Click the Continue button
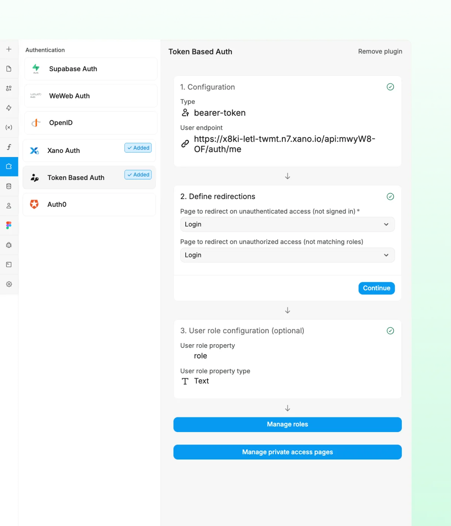This screenshot has width=451, height=526. (377, 288)
